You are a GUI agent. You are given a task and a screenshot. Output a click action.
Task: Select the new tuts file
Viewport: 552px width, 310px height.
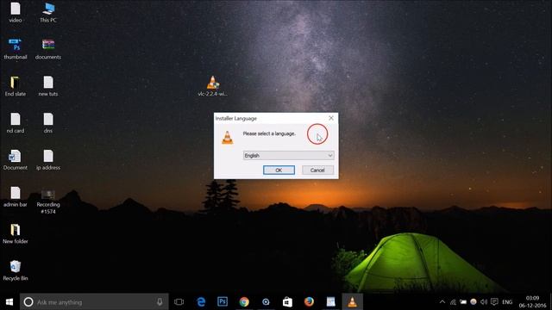(48, 86)
